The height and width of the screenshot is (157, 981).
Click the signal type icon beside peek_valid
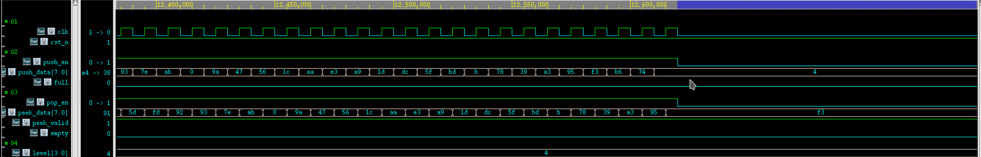click(27, 123)
